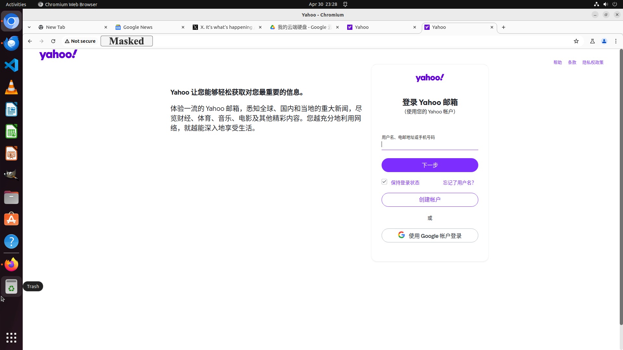Open the Help app in the dock

(11, 241)
